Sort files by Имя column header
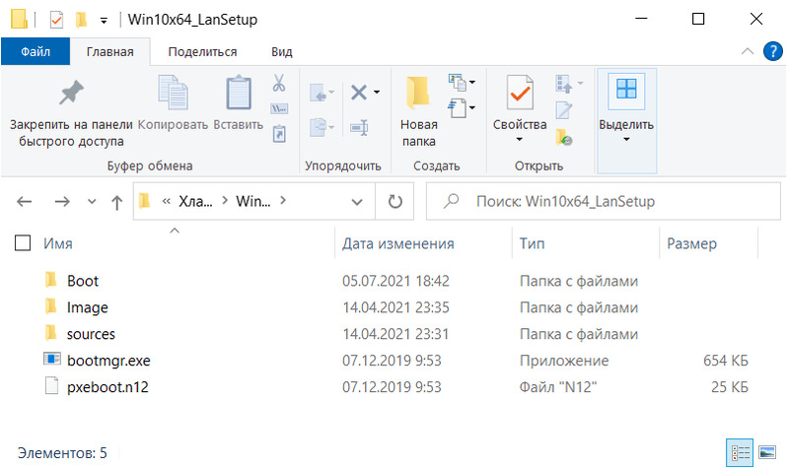787x468 pixels. click(58, 243)
